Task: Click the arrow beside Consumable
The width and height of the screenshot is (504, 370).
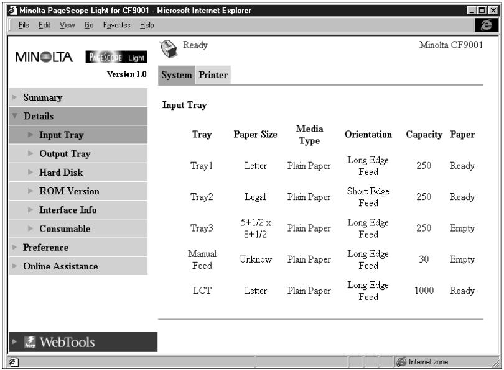Action: point(30,228)
